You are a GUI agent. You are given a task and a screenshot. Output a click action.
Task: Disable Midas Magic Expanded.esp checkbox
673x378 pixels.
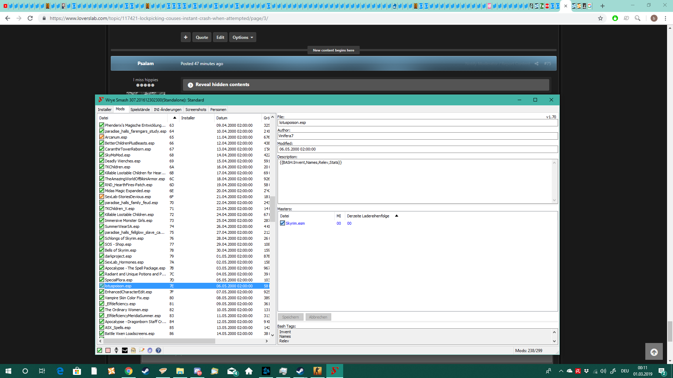[102, 191]
